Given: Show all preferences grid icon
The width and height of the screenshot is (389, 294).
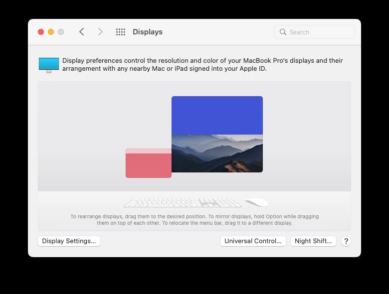Looking at the screenshot, I should click(121, 32).
